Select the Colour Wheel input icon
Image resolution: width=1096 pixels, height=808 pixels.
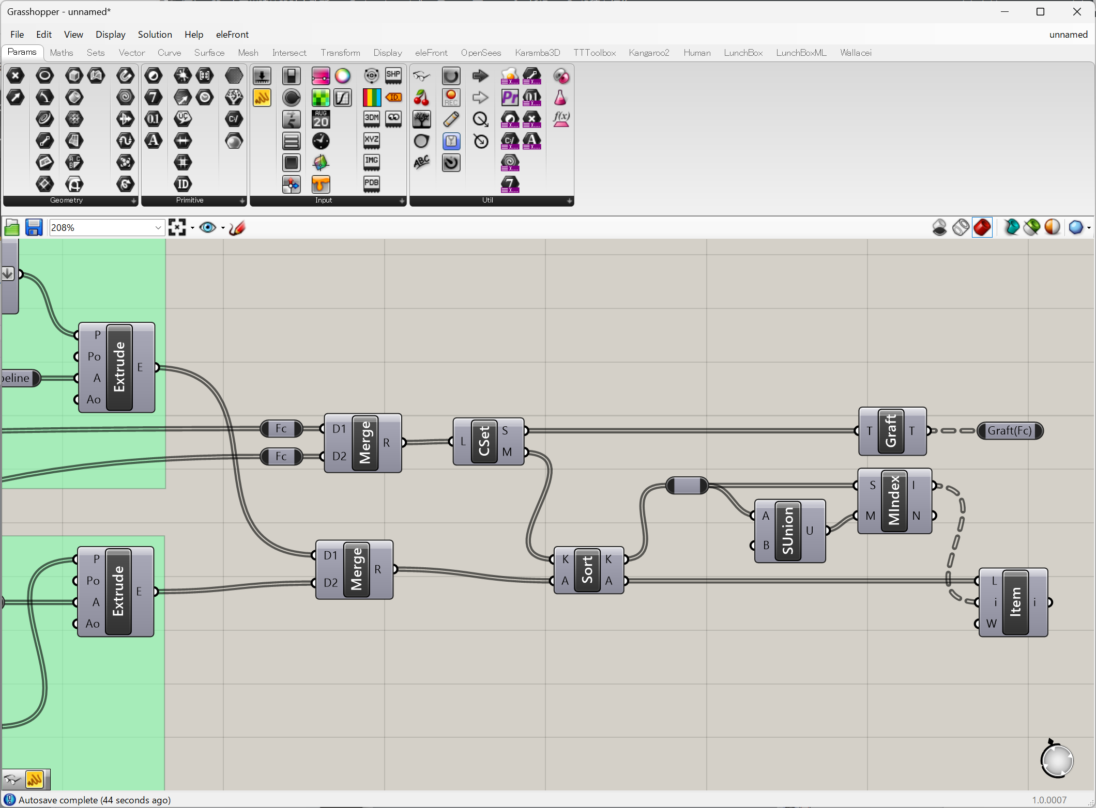342,76
